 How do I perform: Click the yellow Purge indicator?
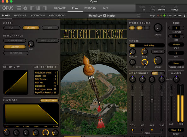(x=161, y=16)
